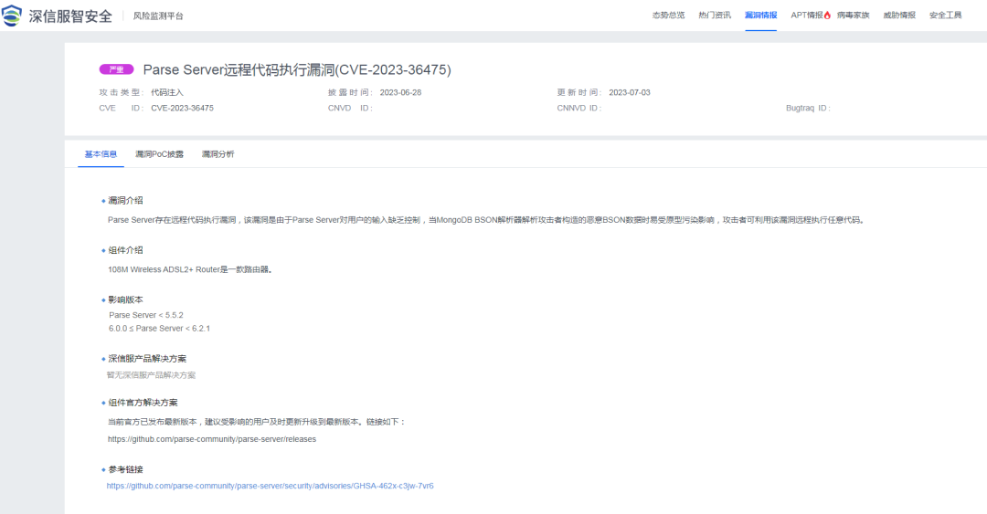Image resolution: width=987 pixels, height=514 pixels.
Task: Click the 严重 severity badge
Action: click(x=116, y=69)
